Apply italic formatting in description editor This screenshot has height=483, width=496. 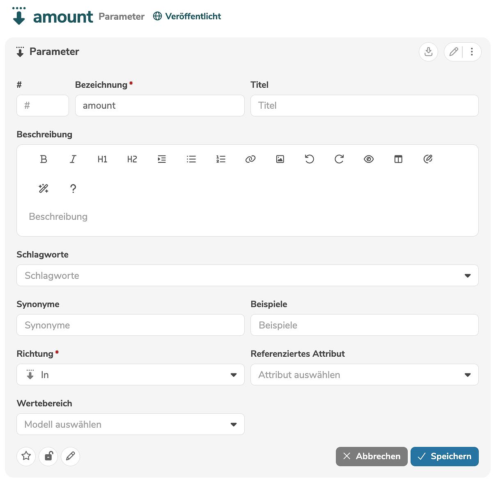(x=73, y=159)
